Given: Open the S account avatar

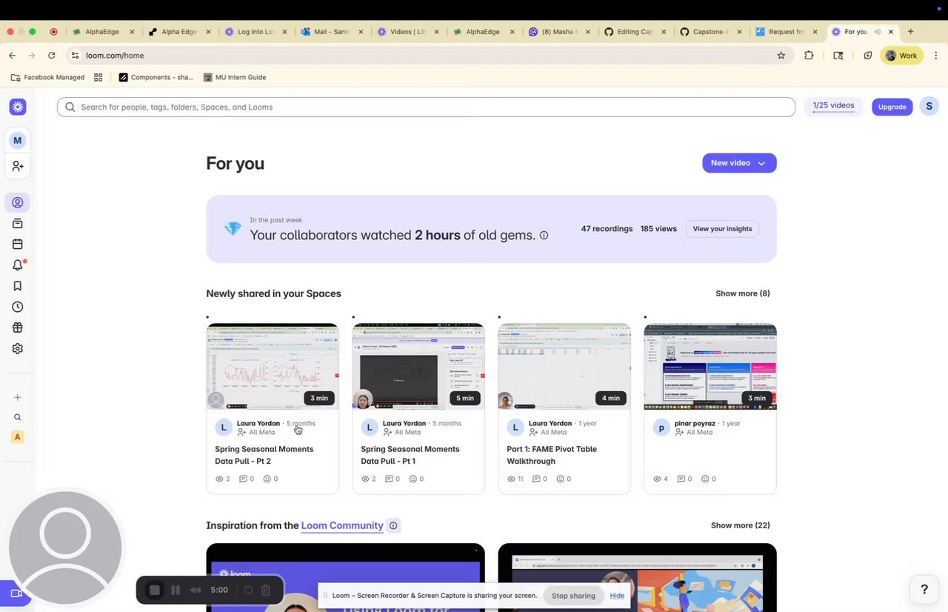Looking at the screenshot, I should point(929,107).
